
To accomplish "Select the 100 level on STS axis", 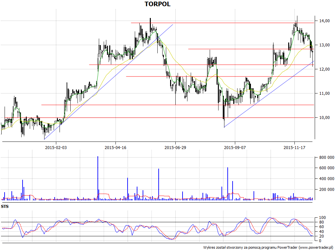I will [322, 218].
